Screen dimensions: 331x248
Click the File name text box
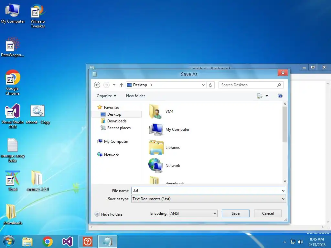206,191
